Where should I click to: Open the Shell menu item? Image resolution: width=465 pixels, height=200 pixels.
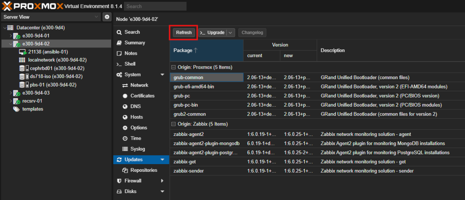[x=141, y=64]
